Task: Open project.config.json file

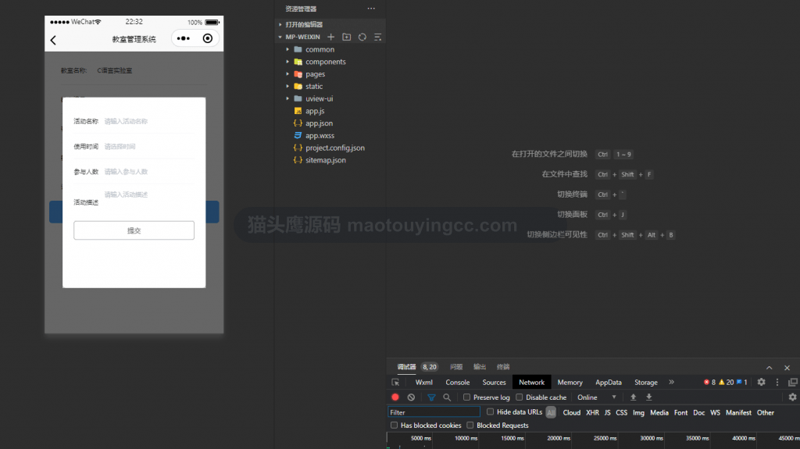Action: pos(334,148)
